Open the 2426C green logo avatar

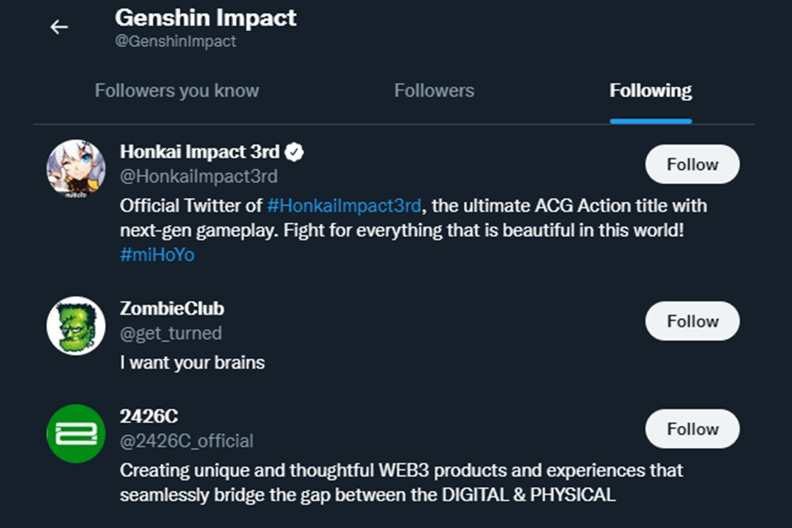[76, 433]
